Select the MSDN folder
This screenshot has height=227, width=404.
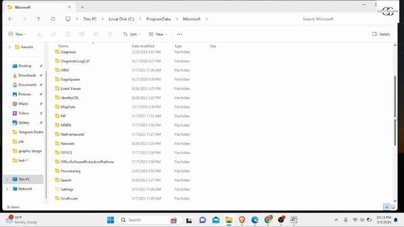[66, 125]
